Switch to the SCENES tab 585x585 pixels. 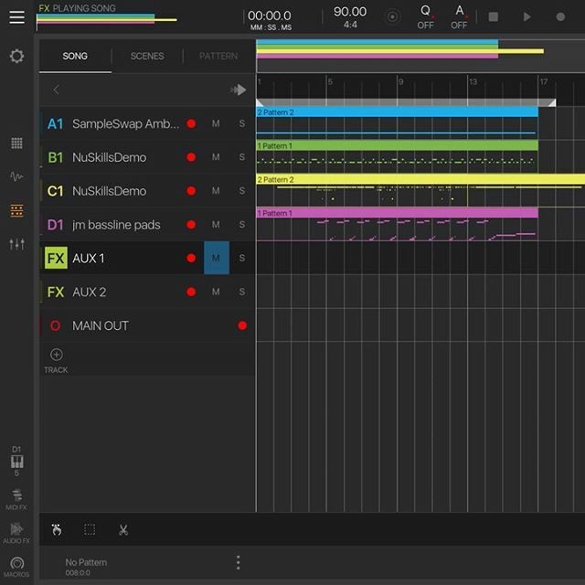point(147,56)
